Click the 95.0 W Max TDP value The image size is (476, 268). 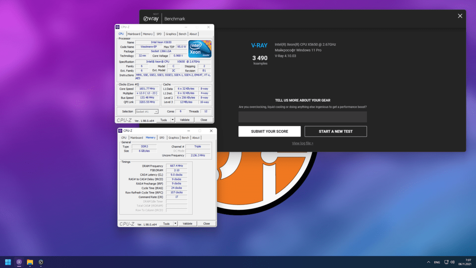coord(182,47)
